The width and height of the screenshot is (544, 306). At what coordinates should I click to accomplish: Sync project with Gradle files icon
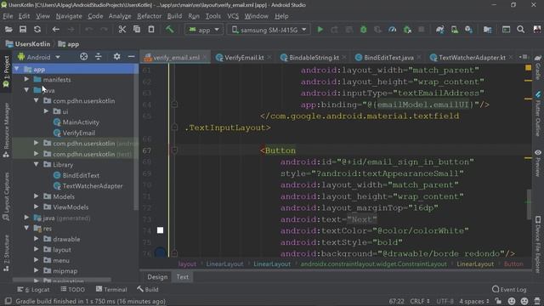click(440, 30)
